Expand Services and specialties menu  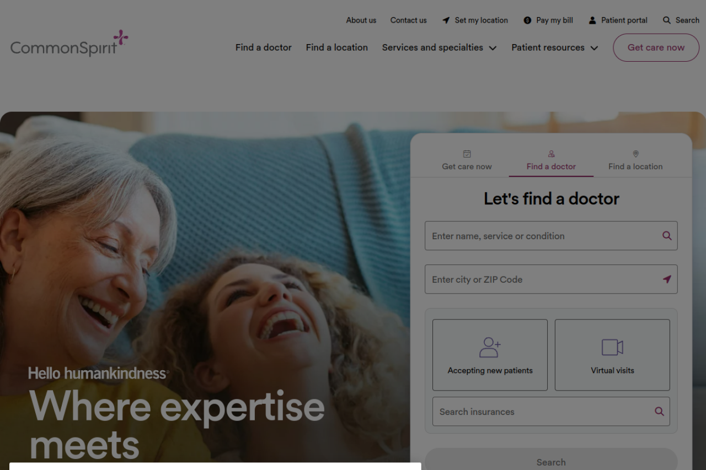pos(440,47)
